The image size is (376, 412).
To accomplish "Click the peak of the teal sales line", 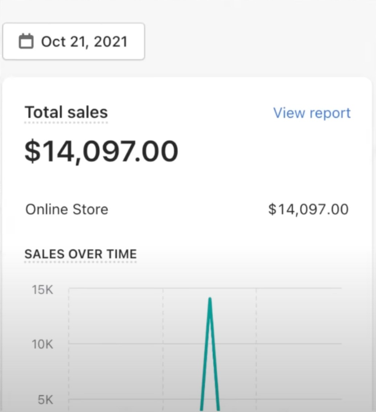I will 210,299.
